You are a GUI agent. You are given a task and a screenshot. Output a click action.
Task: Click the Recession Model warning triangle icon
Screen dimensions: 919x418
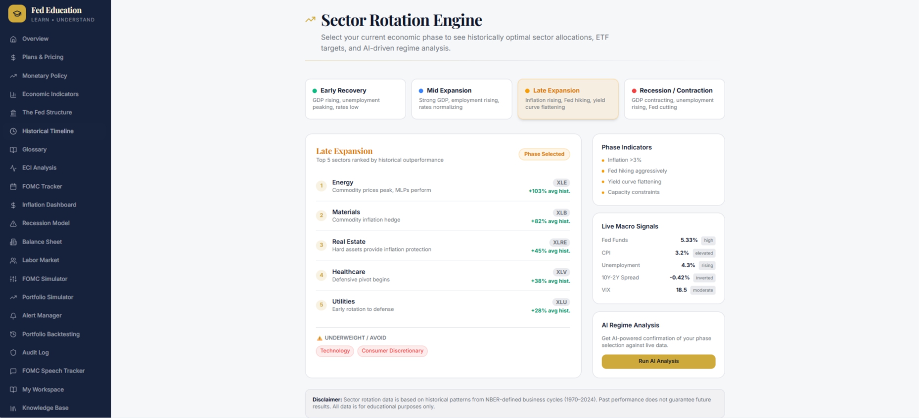pos(13,223)
